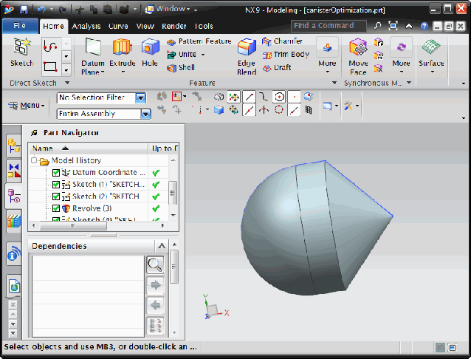Toggle the Revolve (3) checkbox
The width and height of the screenshot is (471, 359).
56,208
